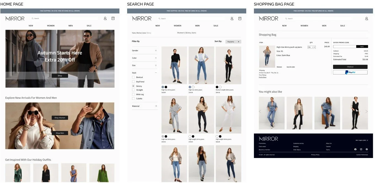Open the Medium-waist skinny jeans product image
The height and width of the screenshot is (183, 375).
click(x=228, y=65)
